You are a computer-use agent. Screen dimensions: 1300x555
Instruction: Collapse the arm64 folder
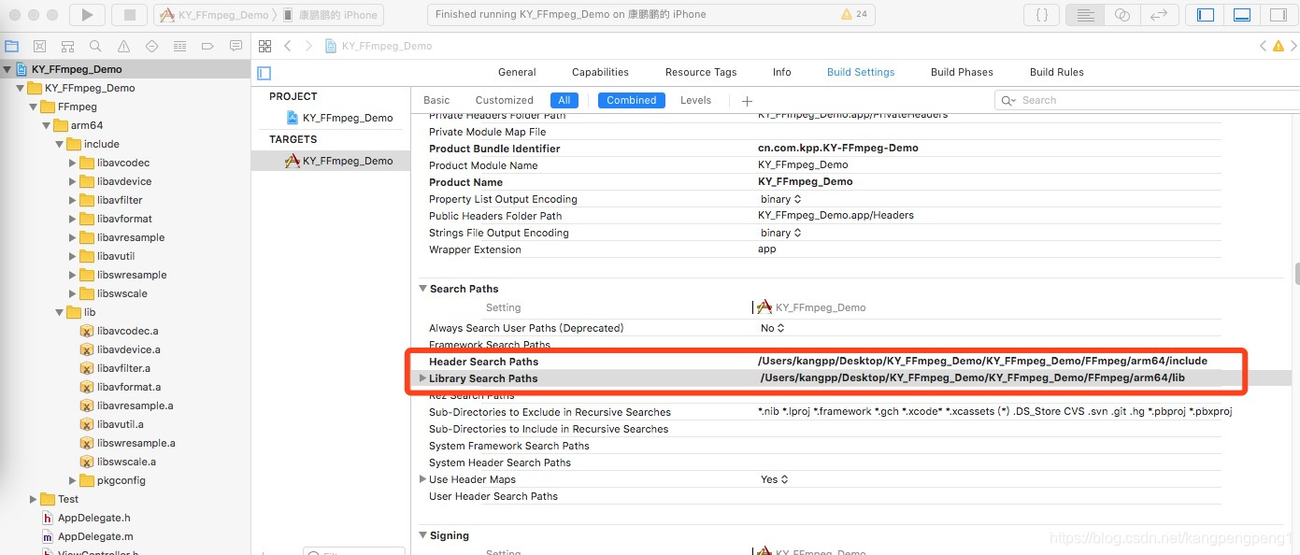(x=47, y=125)
